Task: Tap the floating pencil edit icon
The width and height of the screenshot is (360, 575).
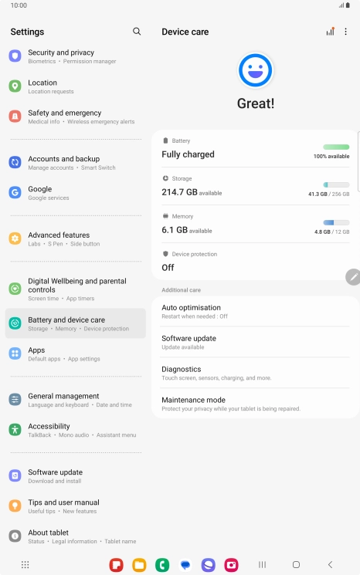Action: tap(353, 277)
